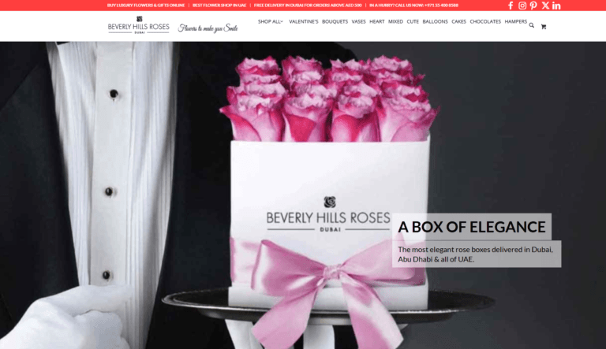Open the shopping cart icon
Image resolution: width=606 pixels, height=349 pixels.
(544, 27)
